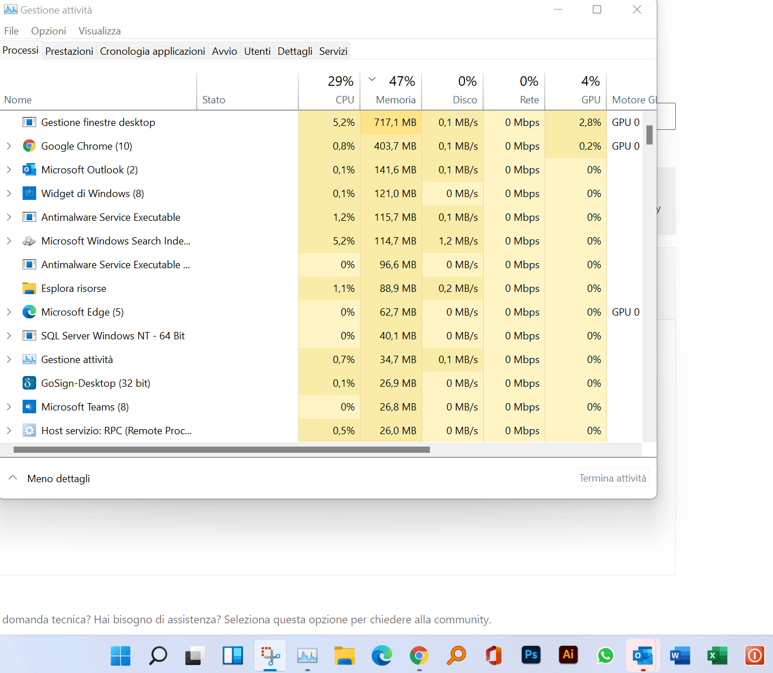Open the Opzioni menu
773x673 pixels.
[x=49, y=31]
